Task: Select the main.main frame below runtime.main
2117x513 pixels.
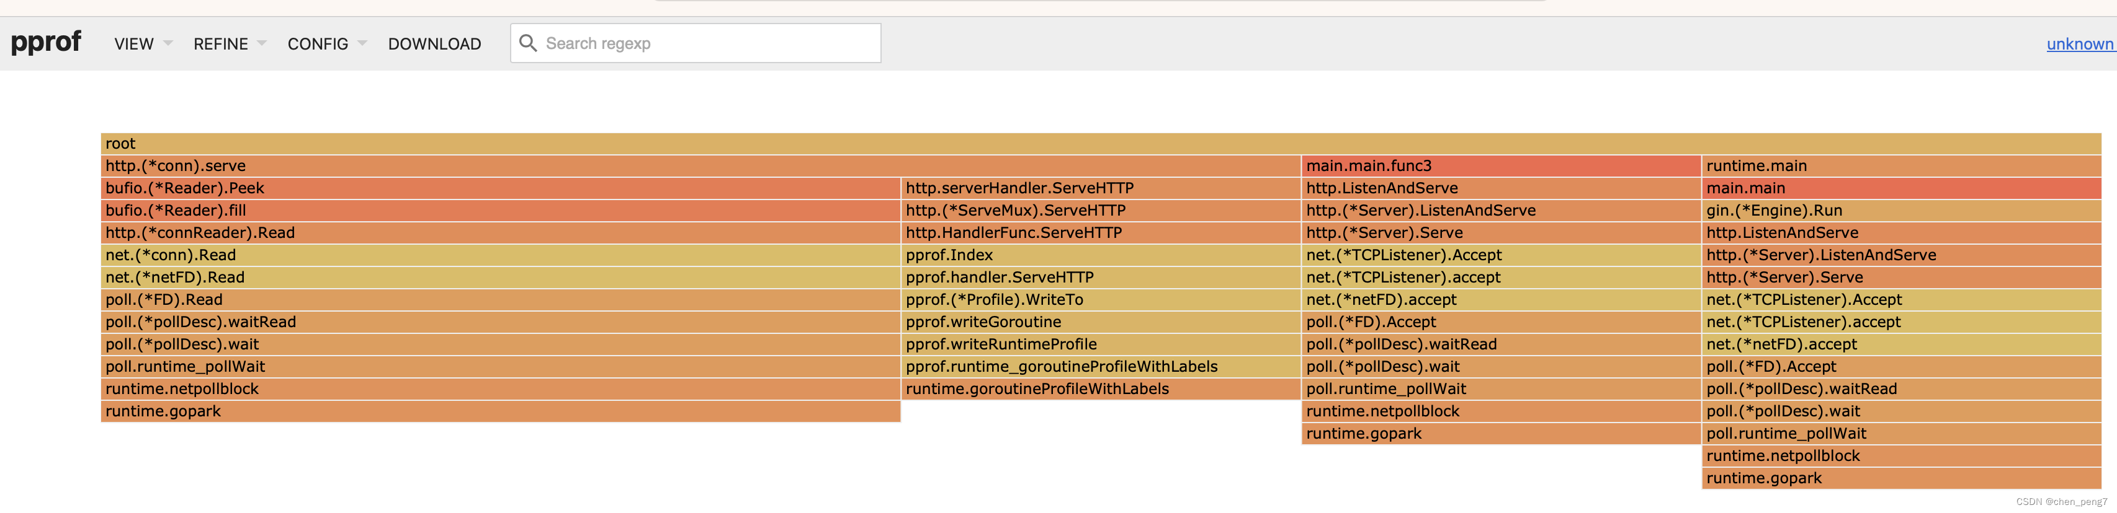Action: [x=1902, y=188]
